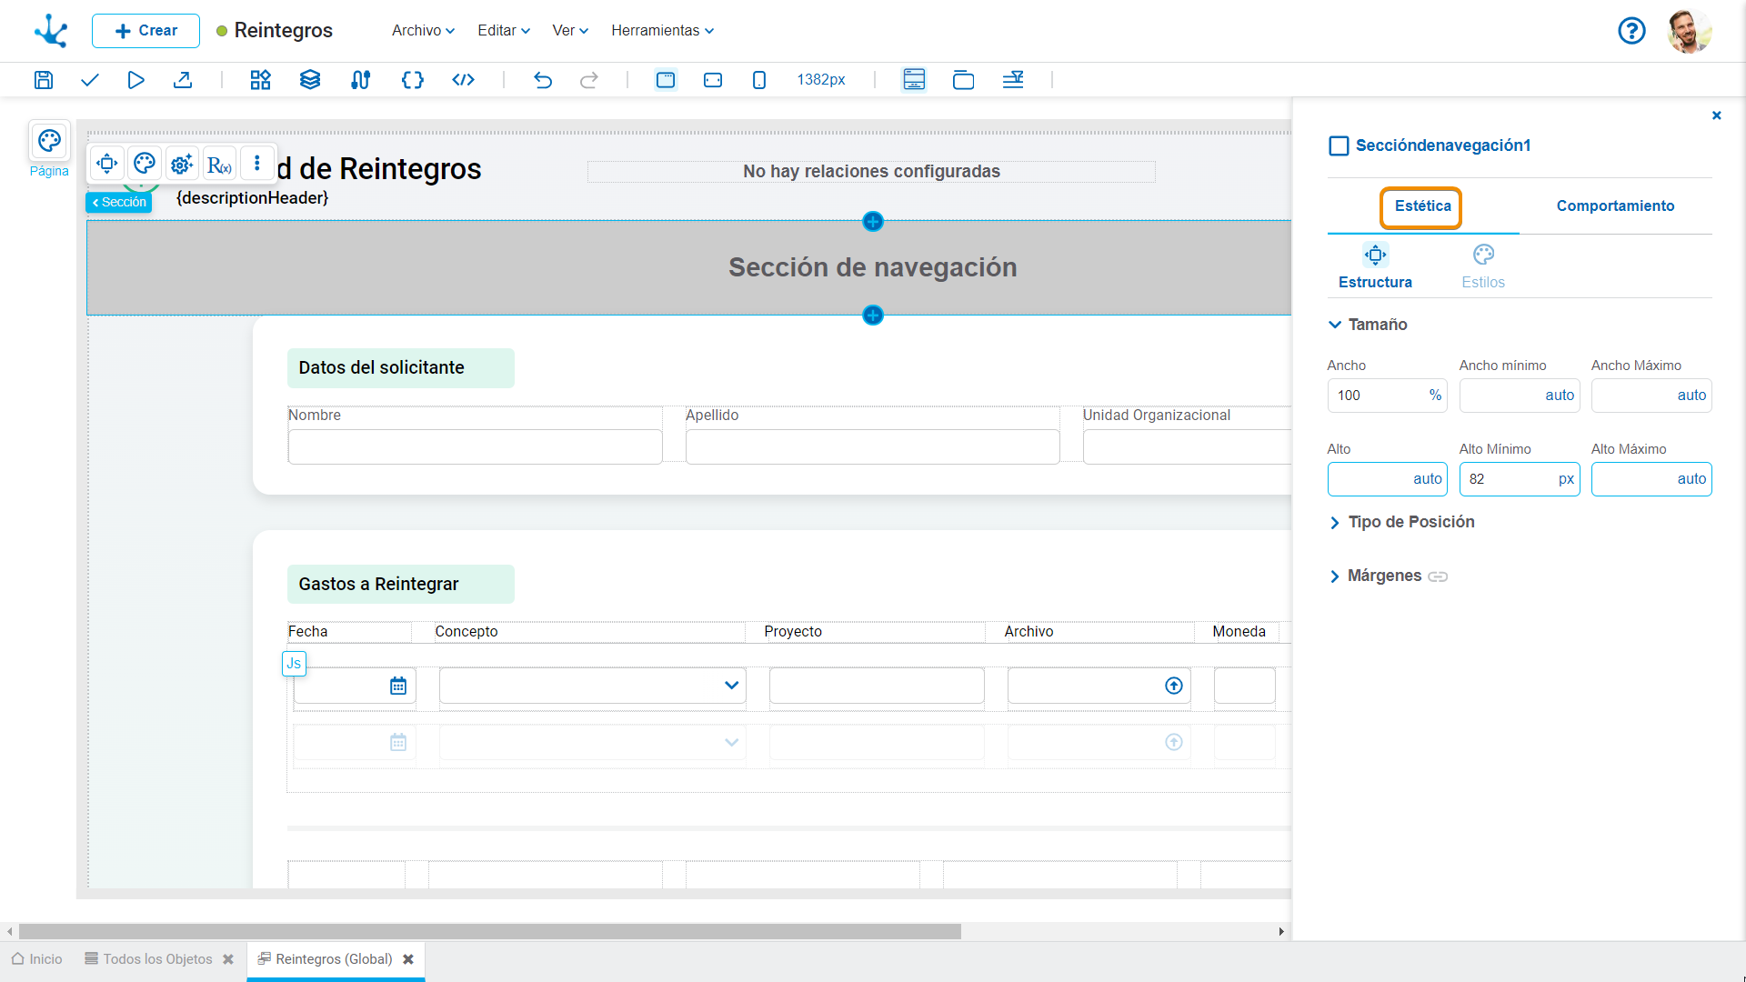The image size is (1746, 982).
Task: Select desktop viewport icon
Action: tap(666, 80)
